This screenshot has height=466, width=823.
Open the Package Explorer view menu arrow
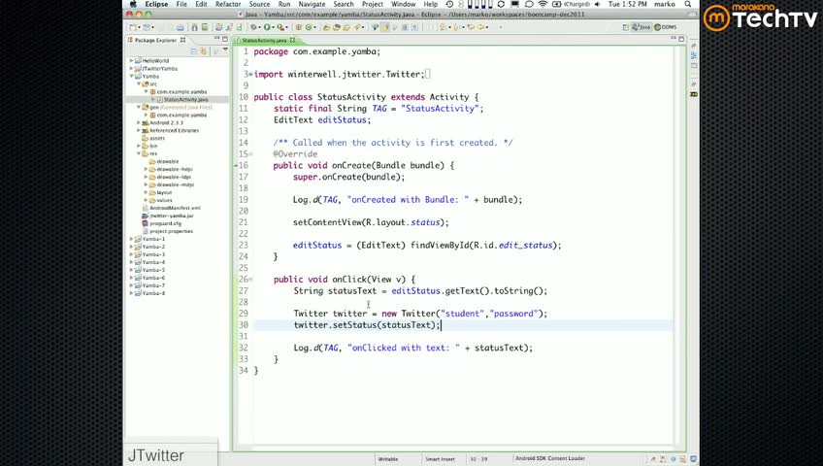(x=225, y=50)
